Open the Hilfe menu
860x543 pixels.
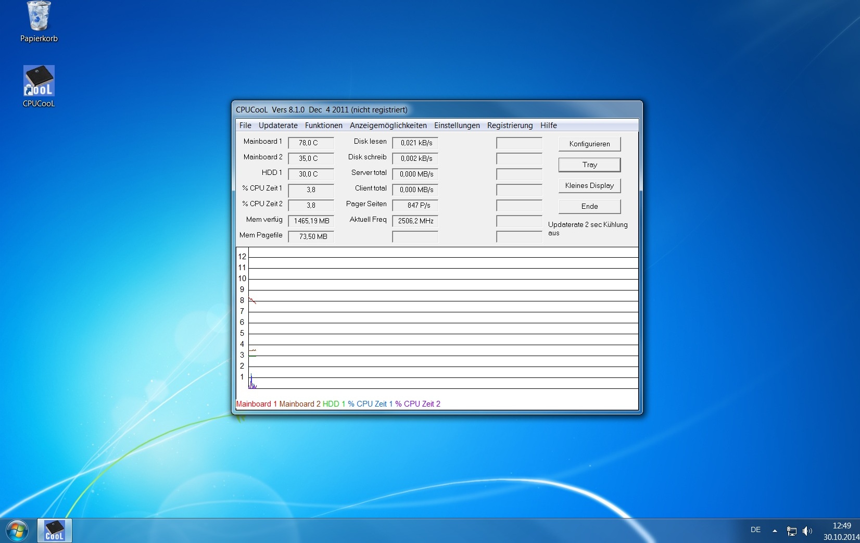548,125
